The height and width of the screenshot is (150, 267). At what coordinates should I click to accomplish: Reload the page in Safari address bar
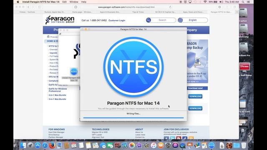(170, 7)
